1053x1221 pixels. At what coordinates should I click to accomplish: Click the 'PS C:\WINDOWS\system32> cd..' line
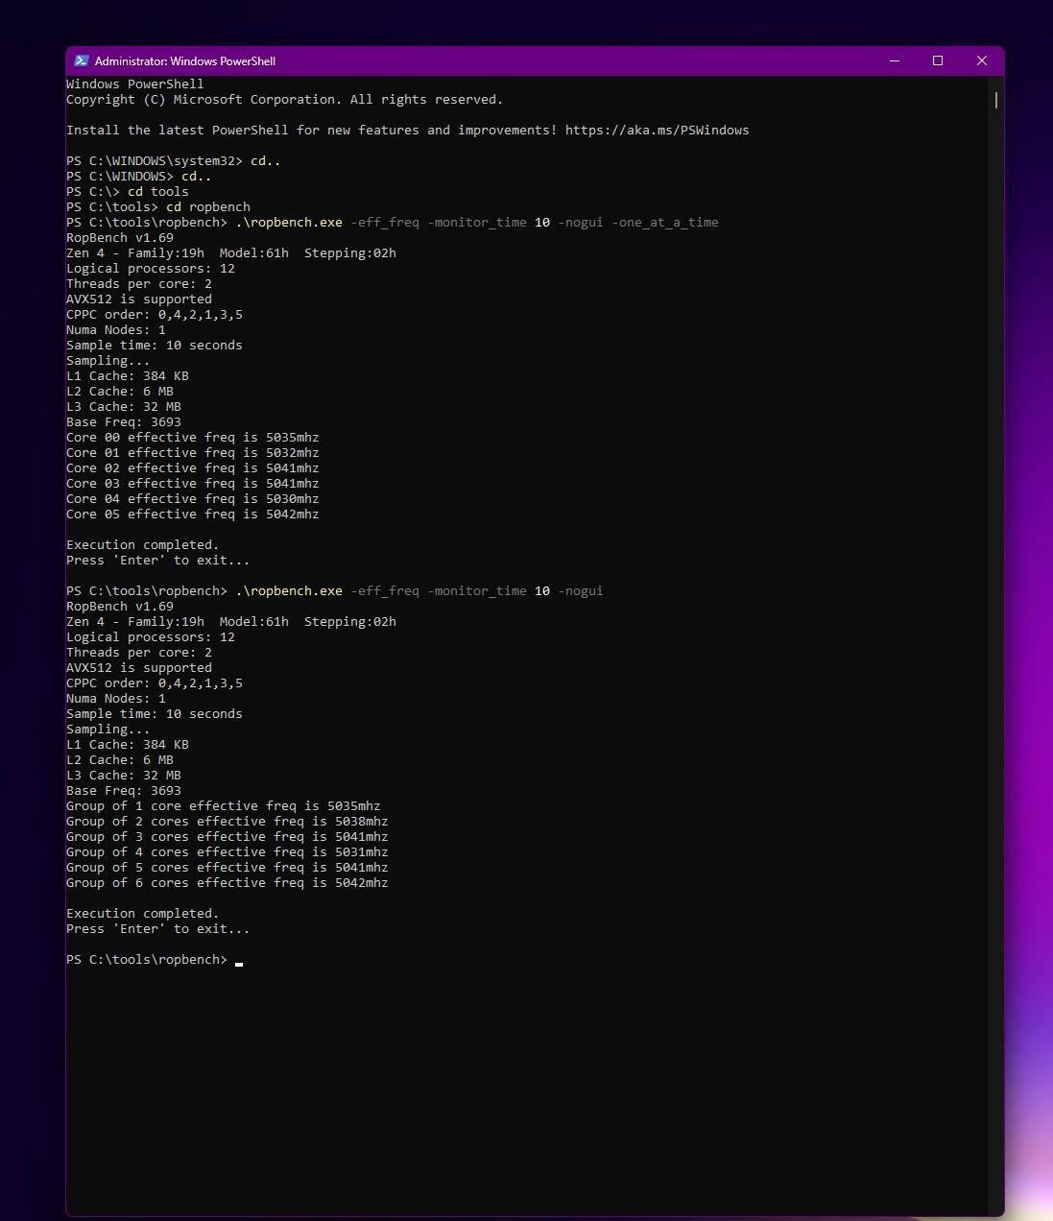point(174,161)
